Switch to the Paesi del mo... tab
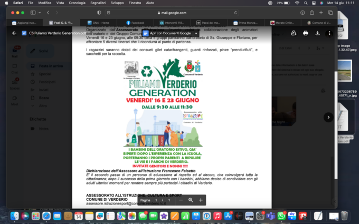The width and height of the screenshot is (359, 224). click(209, 23)
